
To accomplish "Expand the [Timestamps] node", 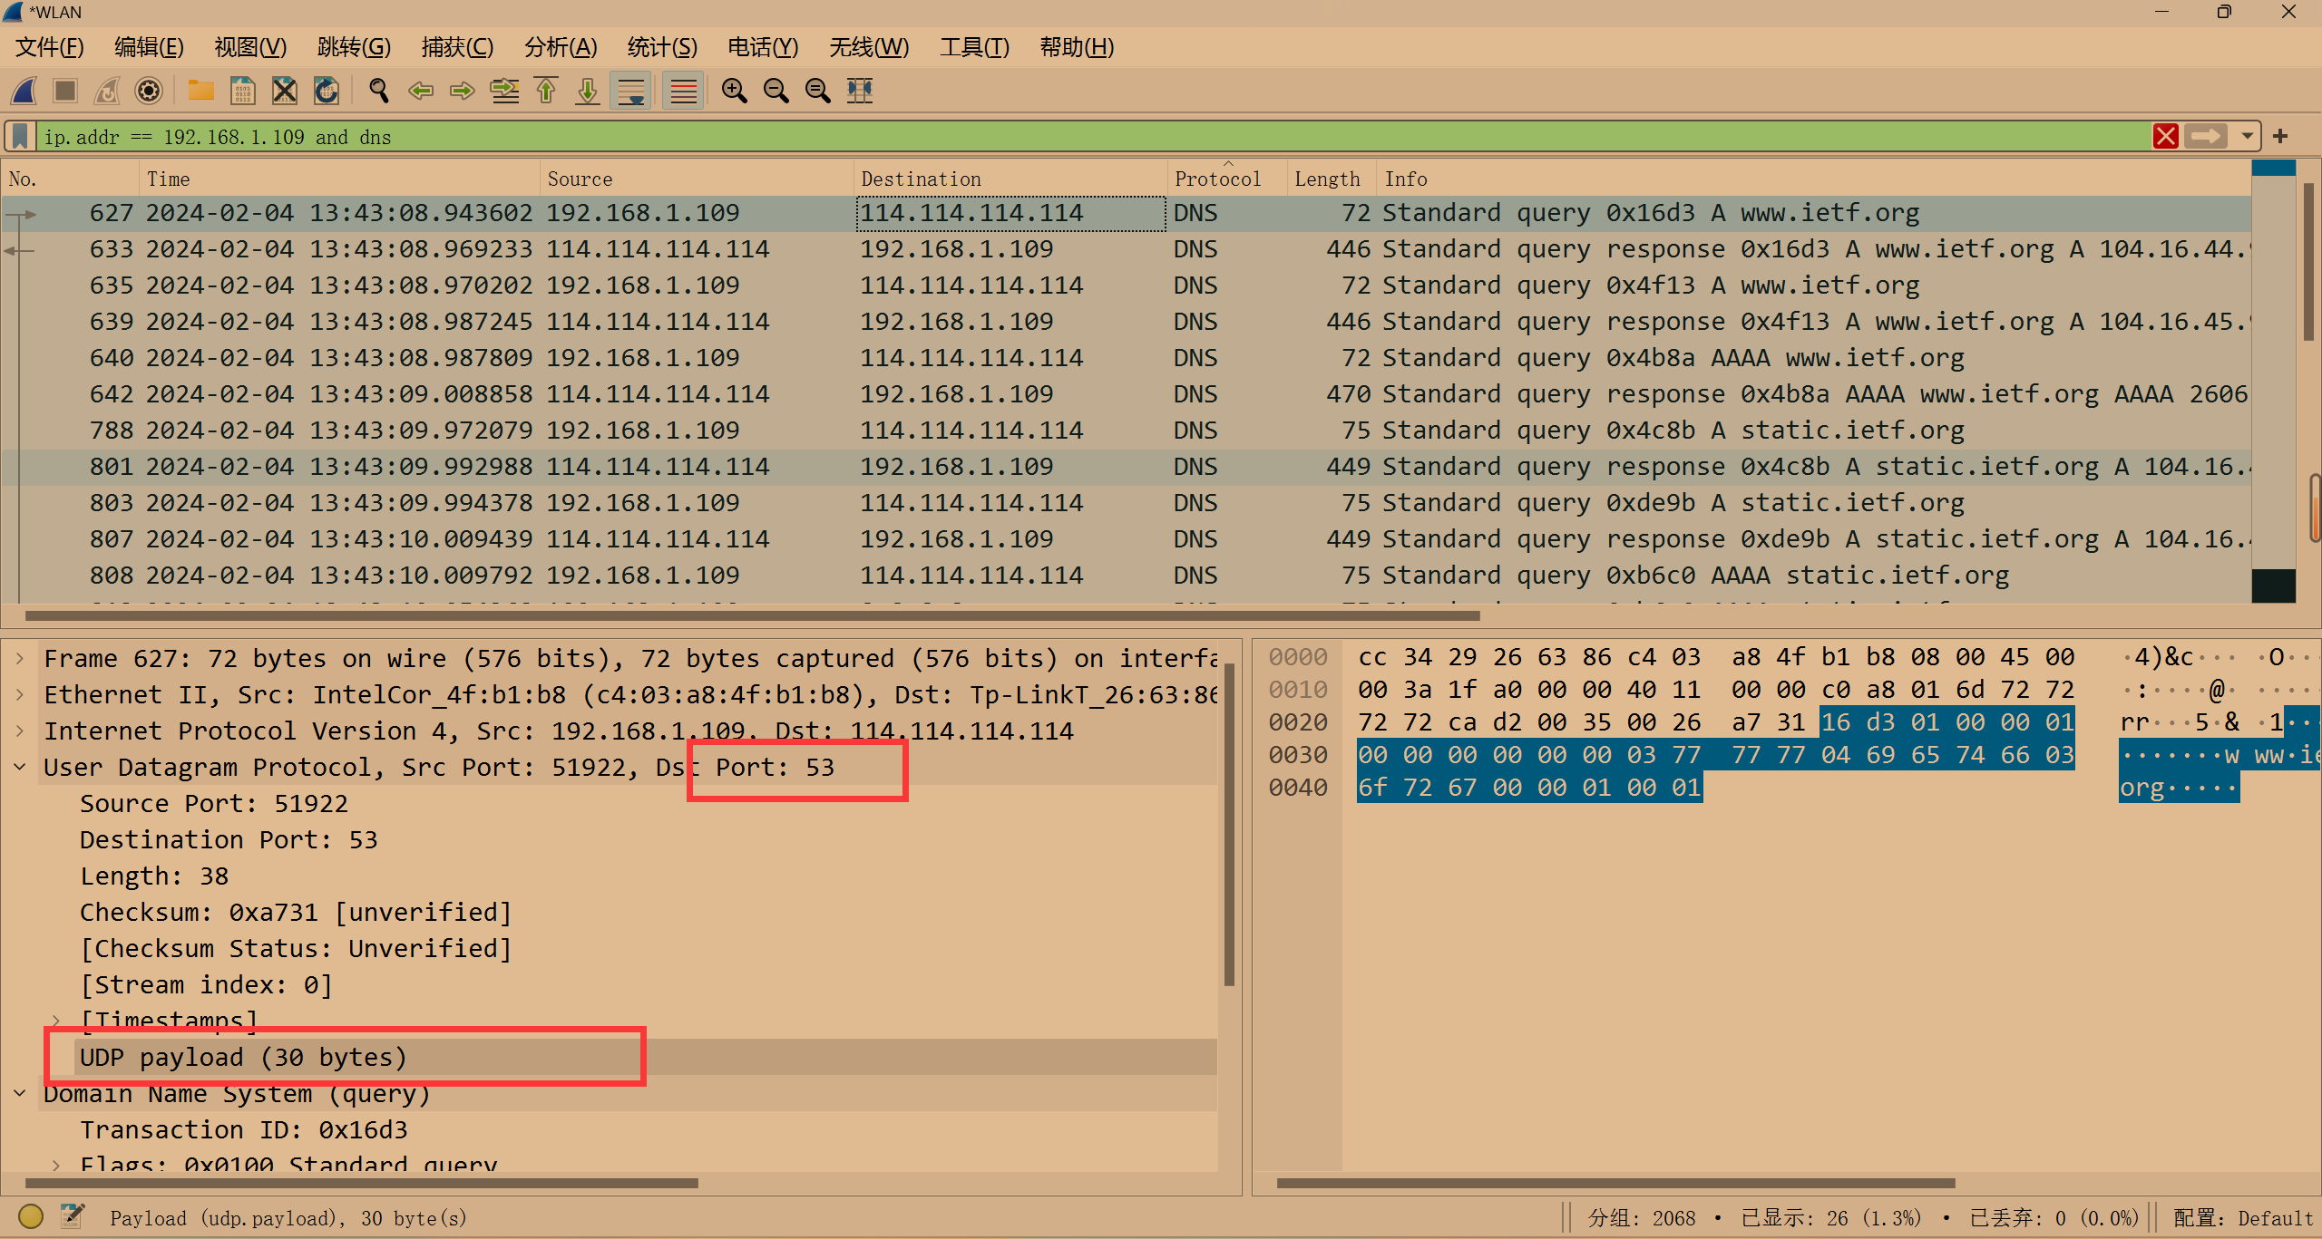I will 56,1021.
